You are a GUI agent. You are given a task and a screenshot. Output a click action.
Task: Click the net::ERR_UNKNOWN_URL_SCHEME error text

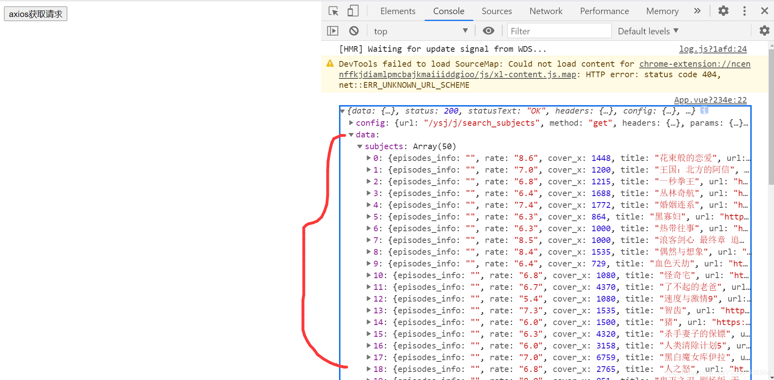(404, 85)
